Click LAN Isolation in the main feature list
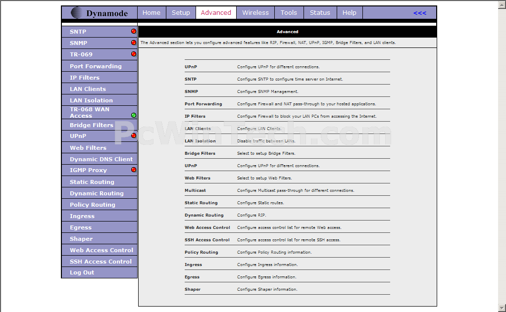 (200, 141)
